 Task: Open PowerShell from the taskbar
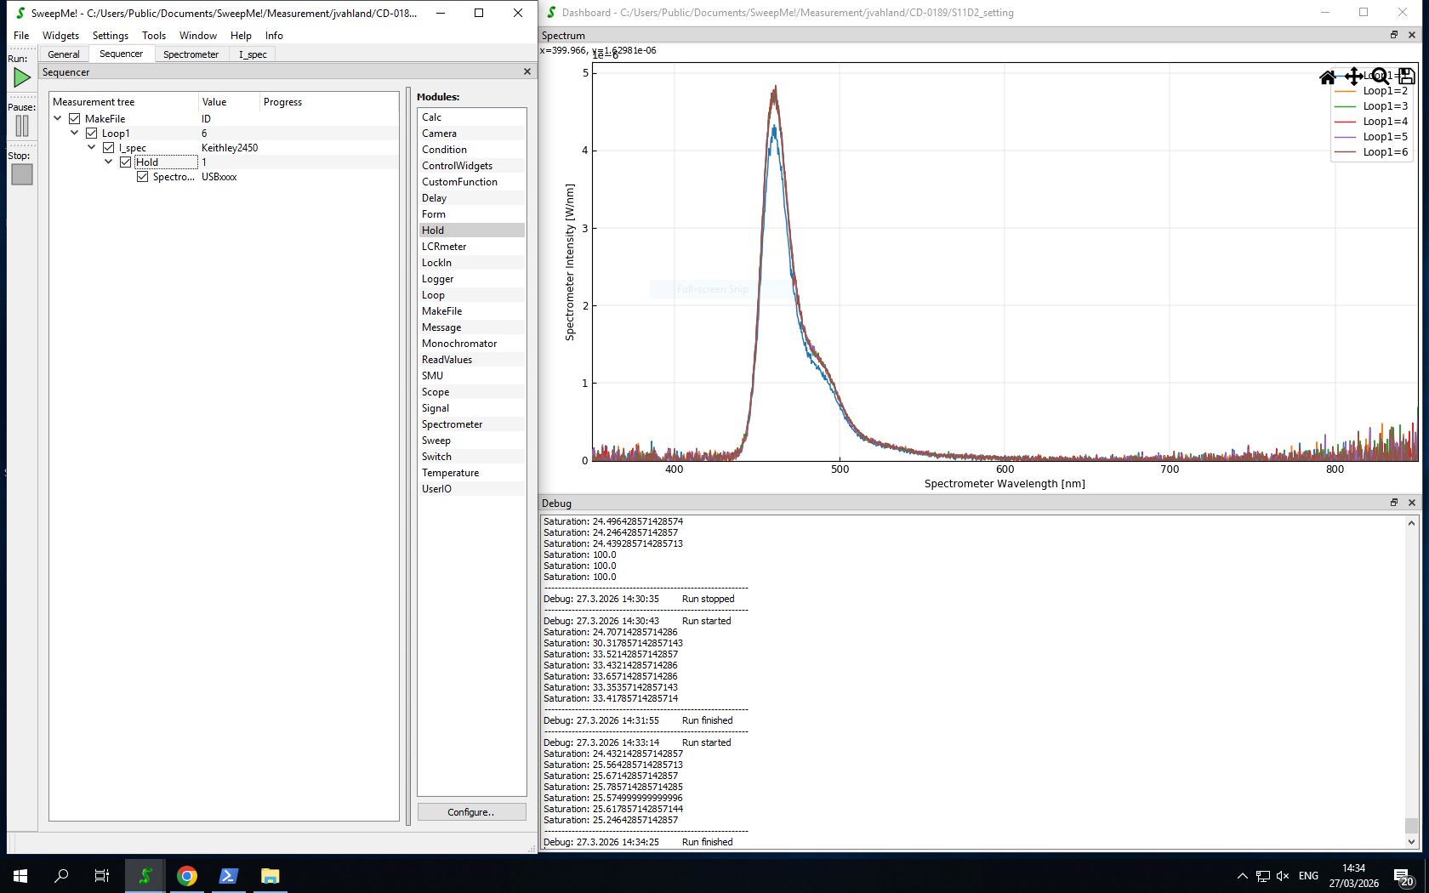coord(228,875)
